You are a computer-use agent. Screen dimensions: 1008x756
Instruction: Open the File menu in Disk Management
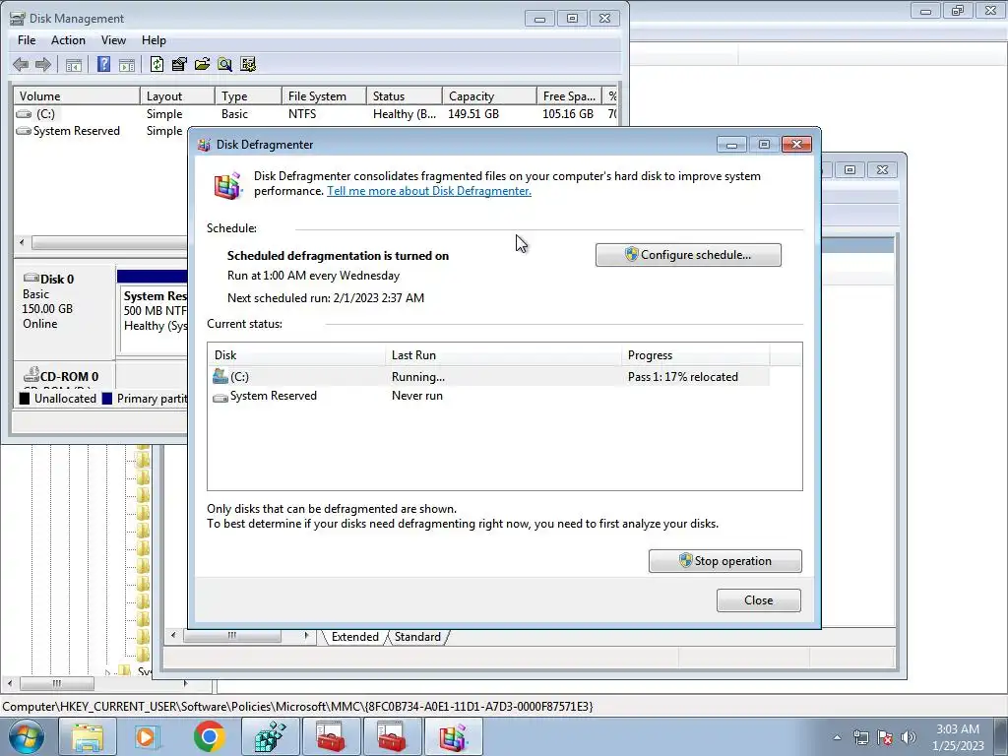pyautogui.click(x=27, y=39)
